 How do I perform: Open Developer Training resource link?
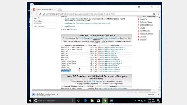(146, 34)
